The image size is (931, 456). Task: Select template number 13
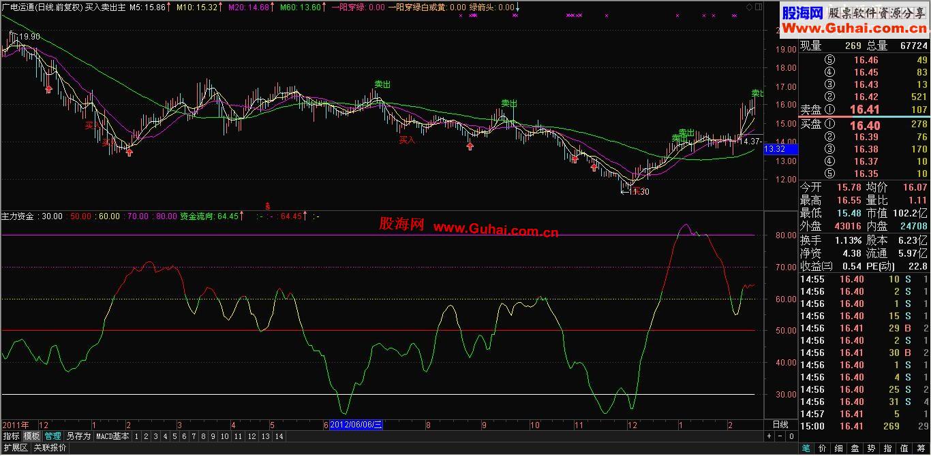pyautogui.click(x=265, y=436)
